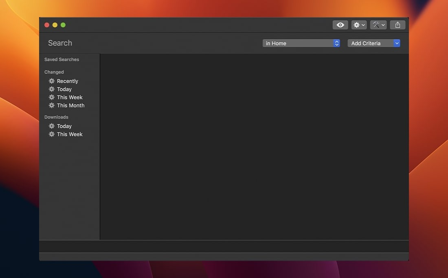Click the gear icon beside This Week under Downloads
This screenshot has height=278, width=448.
click(x=51, y=134)
